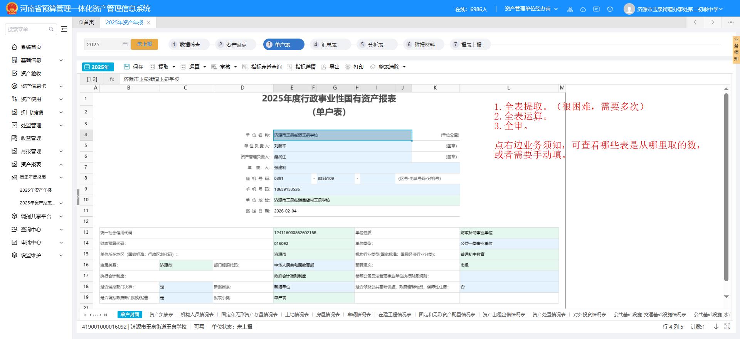Click the 单位负责人 name cell

click(342, 146)
